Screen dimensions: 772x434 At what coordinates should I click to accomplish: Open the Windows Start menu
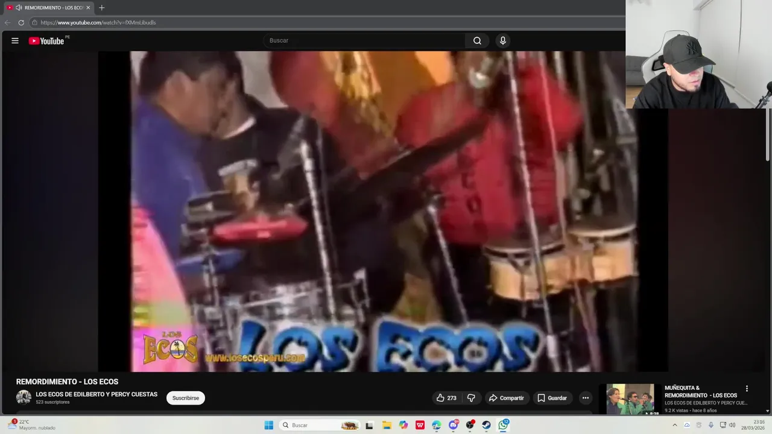(x=269, y=425)
